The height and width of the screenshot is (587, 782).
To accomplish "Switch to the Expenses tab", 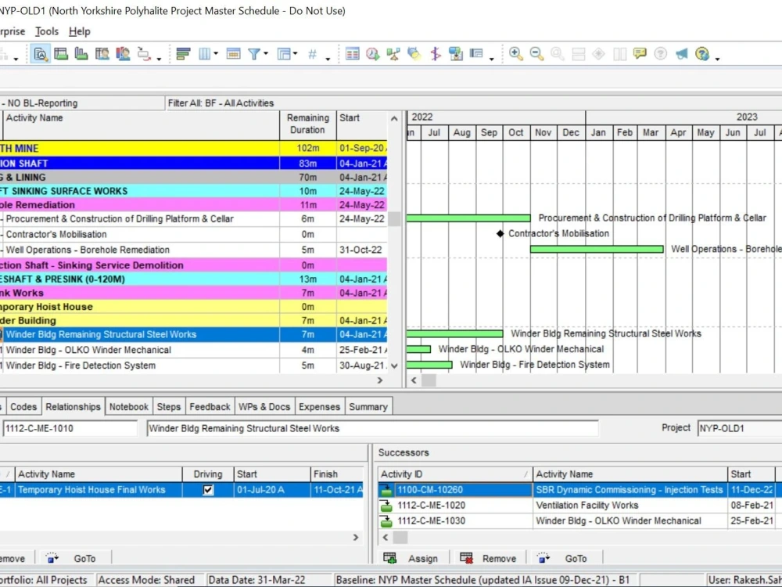I will 319,406.
